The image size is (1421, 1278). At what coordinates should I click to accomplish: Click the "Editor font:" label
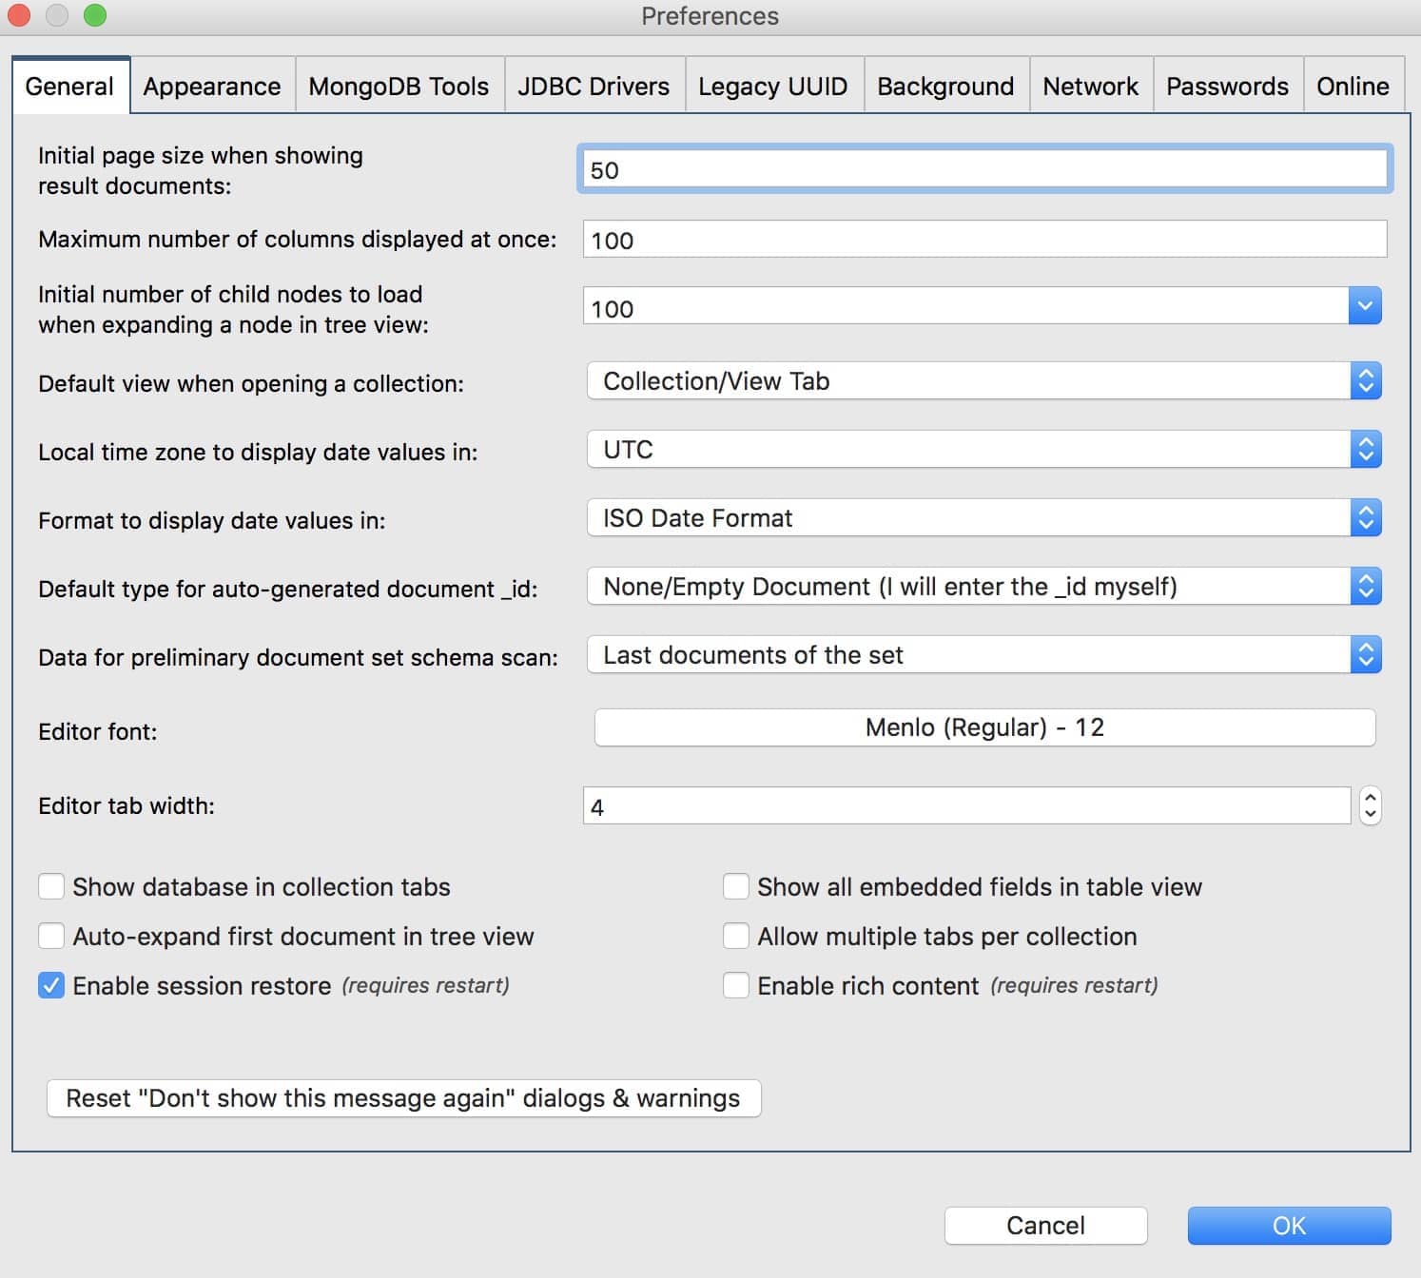coord(98,731)
